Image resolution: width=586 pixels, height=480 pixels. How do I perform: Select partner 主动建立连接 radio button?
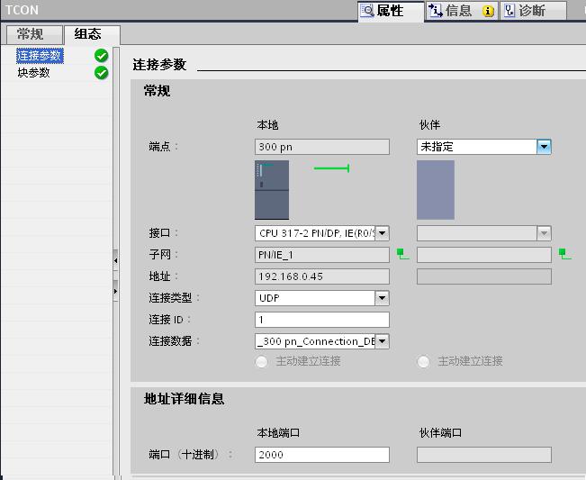pyautogui.click(x=423, y=361)
